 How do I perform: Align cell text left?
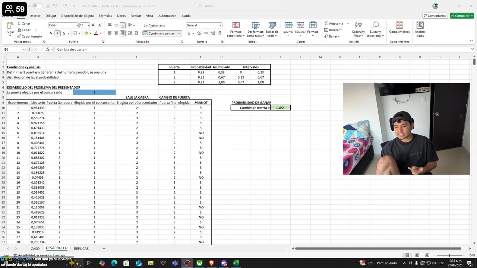coord(110,33)
